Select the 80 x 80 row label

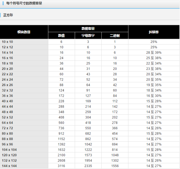[x=7, y=134]
